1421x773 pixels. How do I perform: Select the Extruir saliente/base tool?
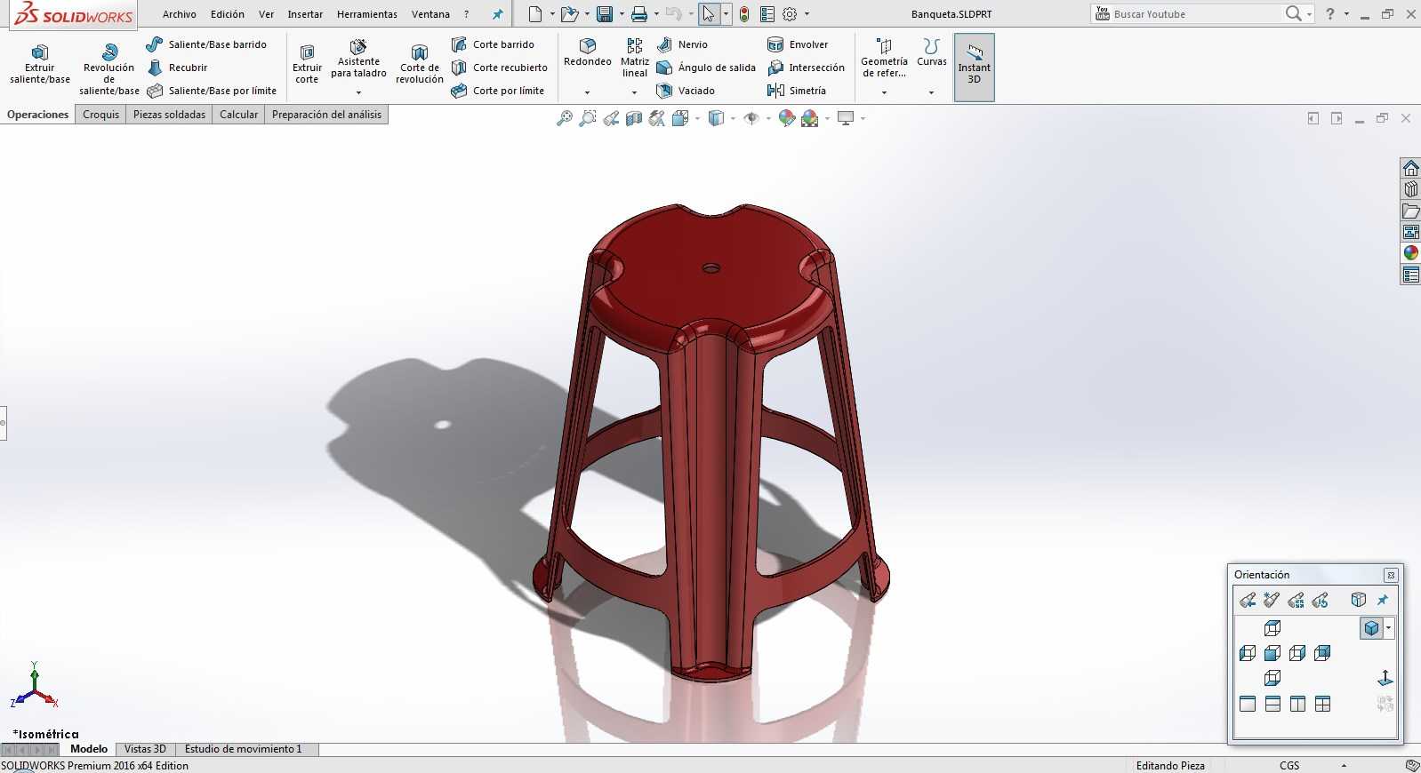pos(40,64)
